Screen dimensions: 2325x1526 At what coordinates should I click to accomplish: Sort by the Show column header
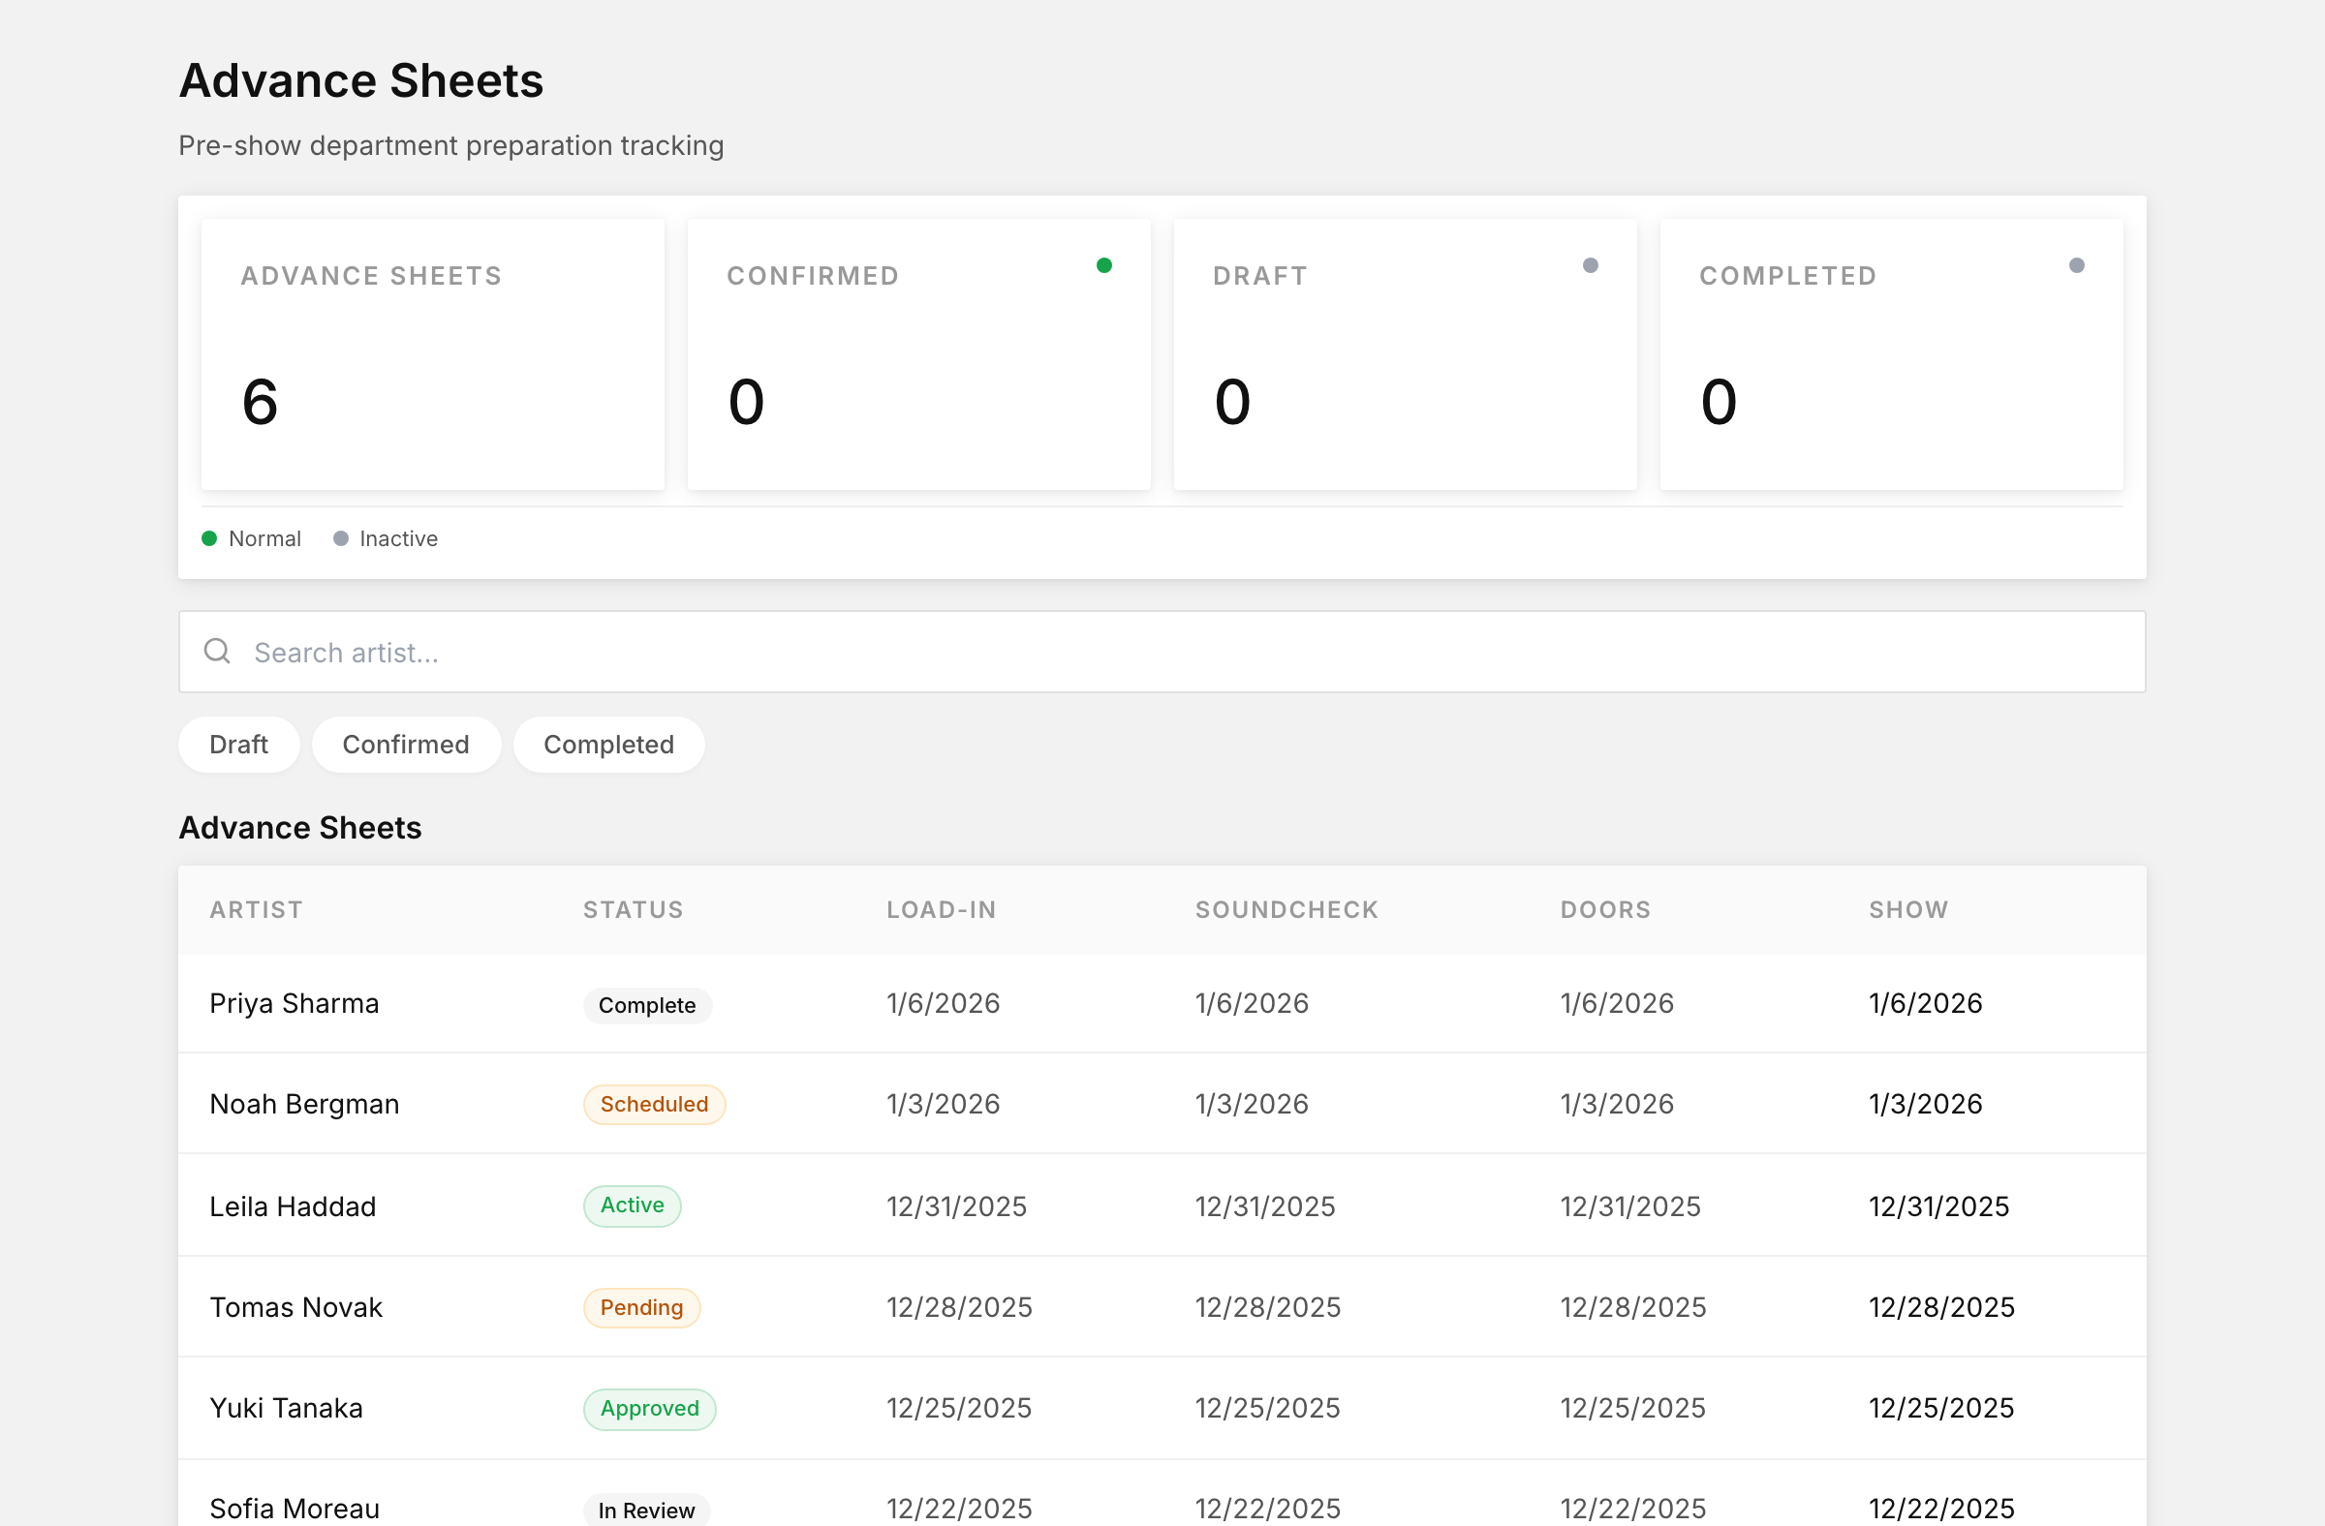tap(1908, 910)
